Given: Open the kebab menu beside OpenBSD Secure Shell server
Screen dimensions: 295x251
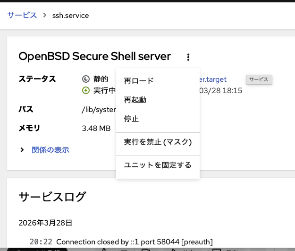Looking at the screenshot, I should [x=188, y=57].
